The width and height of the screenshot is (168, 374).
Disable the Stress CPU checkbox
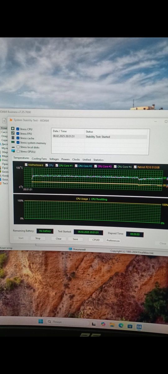(18, 129)
